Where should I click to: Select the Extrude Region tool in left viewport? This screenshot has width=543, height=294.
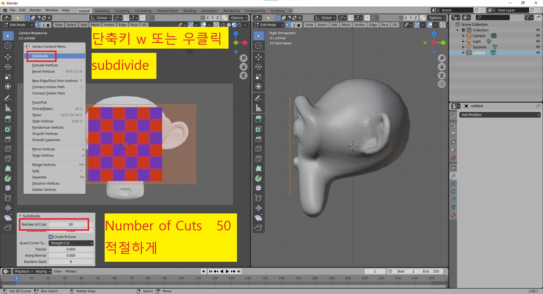[8, 119]
